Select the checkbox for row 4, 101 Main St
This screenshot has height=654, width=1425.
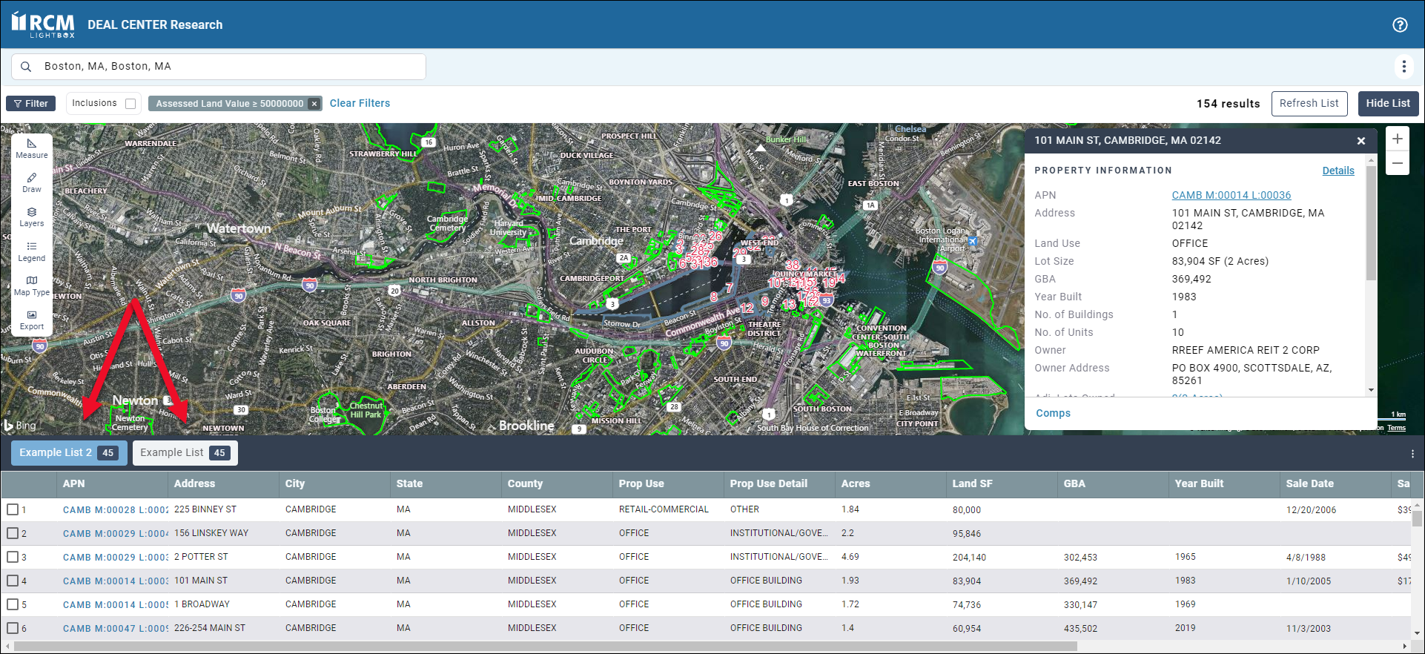13,581
